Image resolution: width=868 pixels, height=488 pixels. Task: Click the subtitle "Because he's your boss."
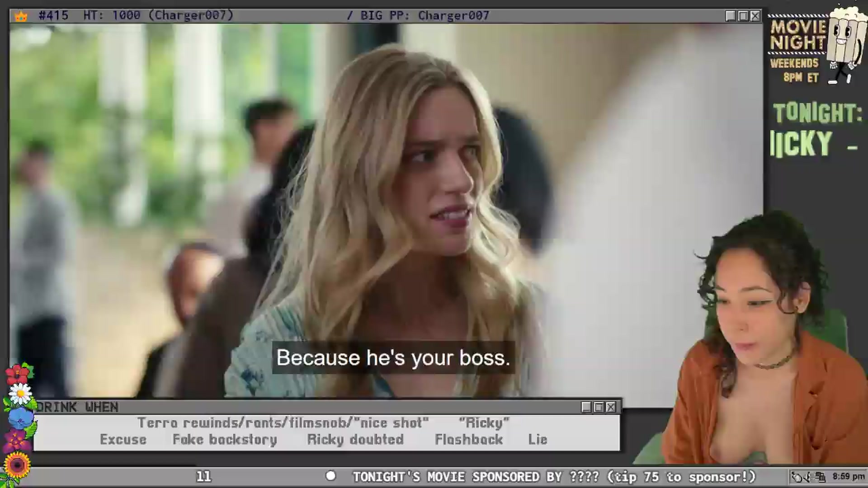[x=393, y=357]
